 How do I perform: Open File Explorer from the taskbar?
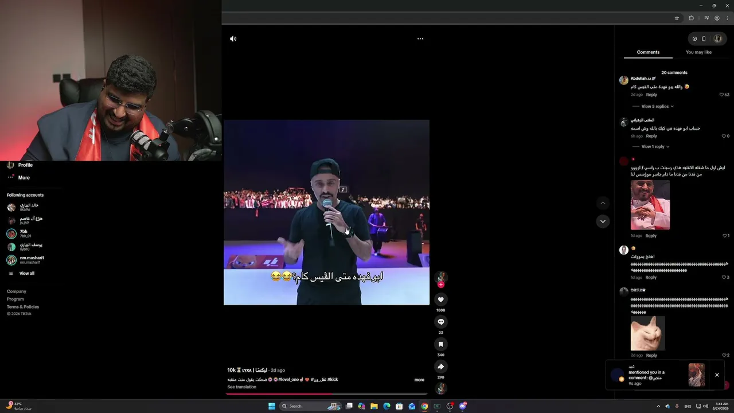[374, 406]
